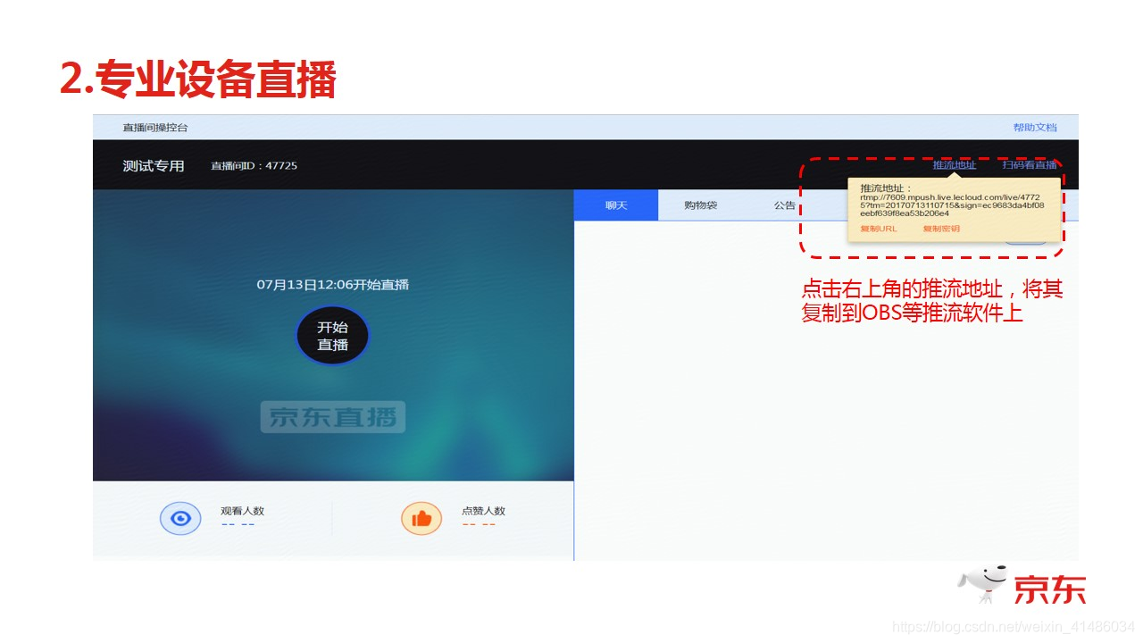Click the 观看人数 label
Screen dimensions: 1143x643
(x=243, y=511)
